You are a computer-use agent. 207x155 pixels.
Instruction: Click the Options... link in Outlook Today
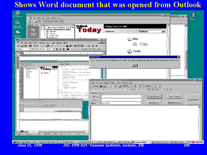(x=110, y=31)
